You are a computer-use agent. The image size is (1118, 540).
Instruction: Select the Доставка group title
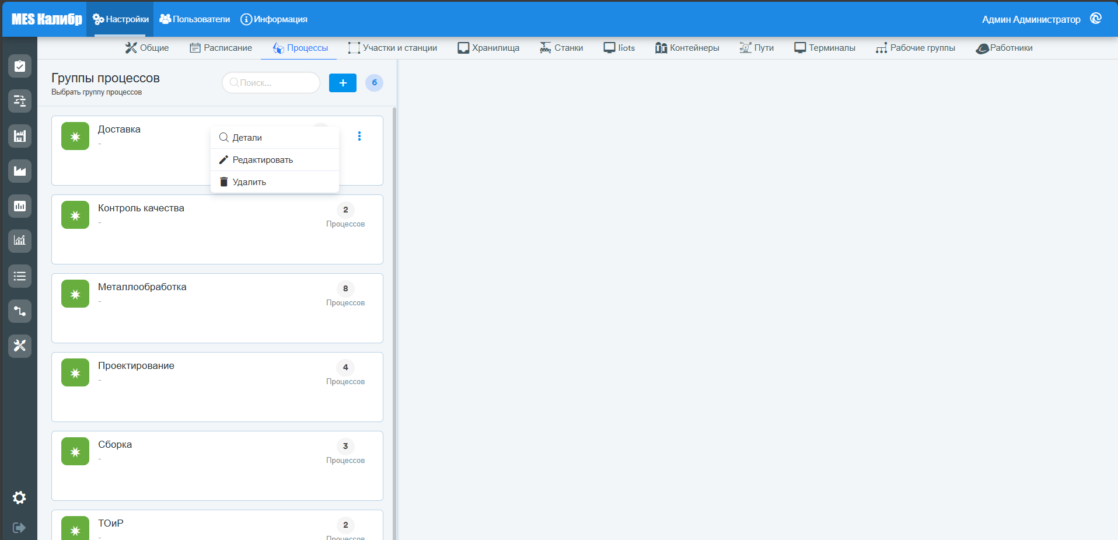pyautogui.click(x=119, y=129)
